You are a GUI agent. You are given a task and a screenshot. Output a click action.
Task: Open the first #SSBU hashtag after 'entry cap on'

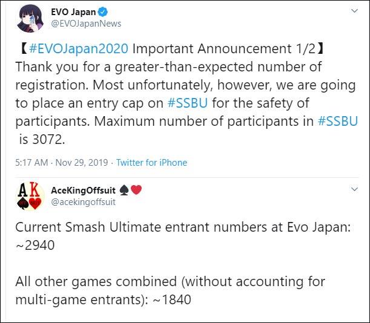(188, 103)
